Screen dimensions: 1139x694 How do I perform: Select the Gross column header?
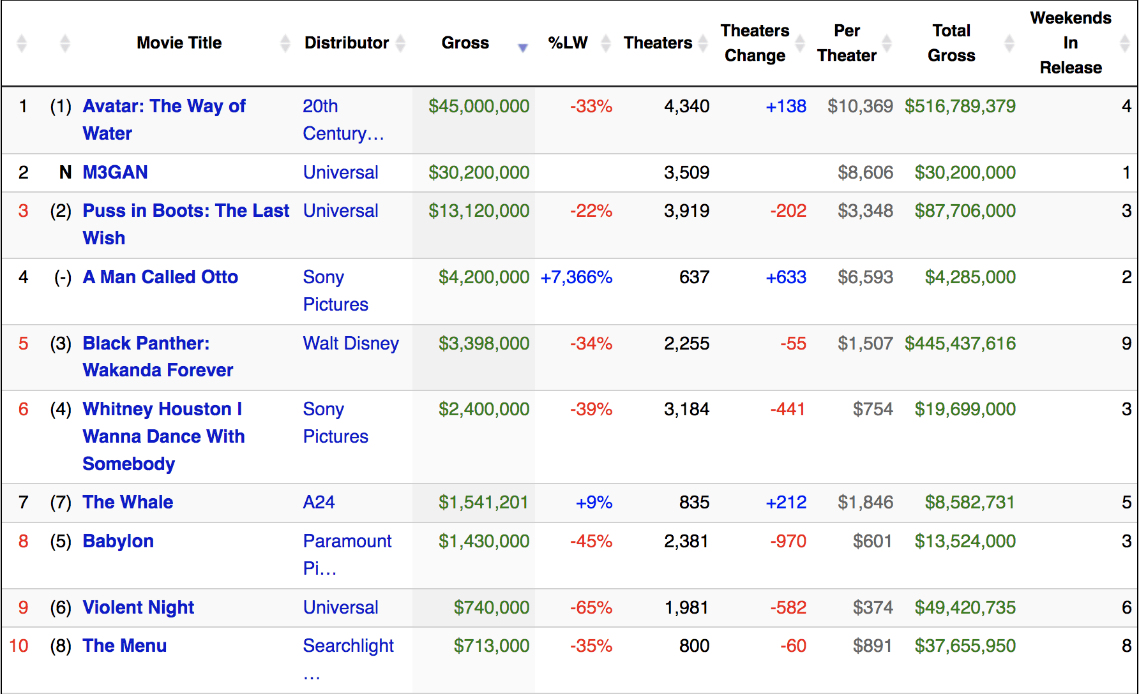[465, 43]
